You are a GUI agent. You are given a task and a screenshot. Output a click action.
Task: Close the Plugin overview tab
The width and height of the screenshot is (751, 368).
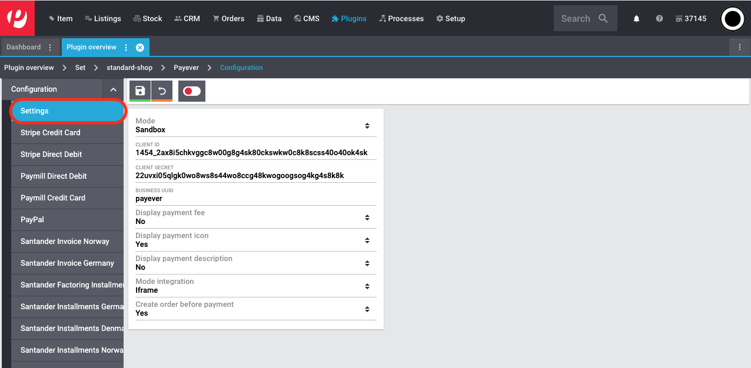point(139,47)
